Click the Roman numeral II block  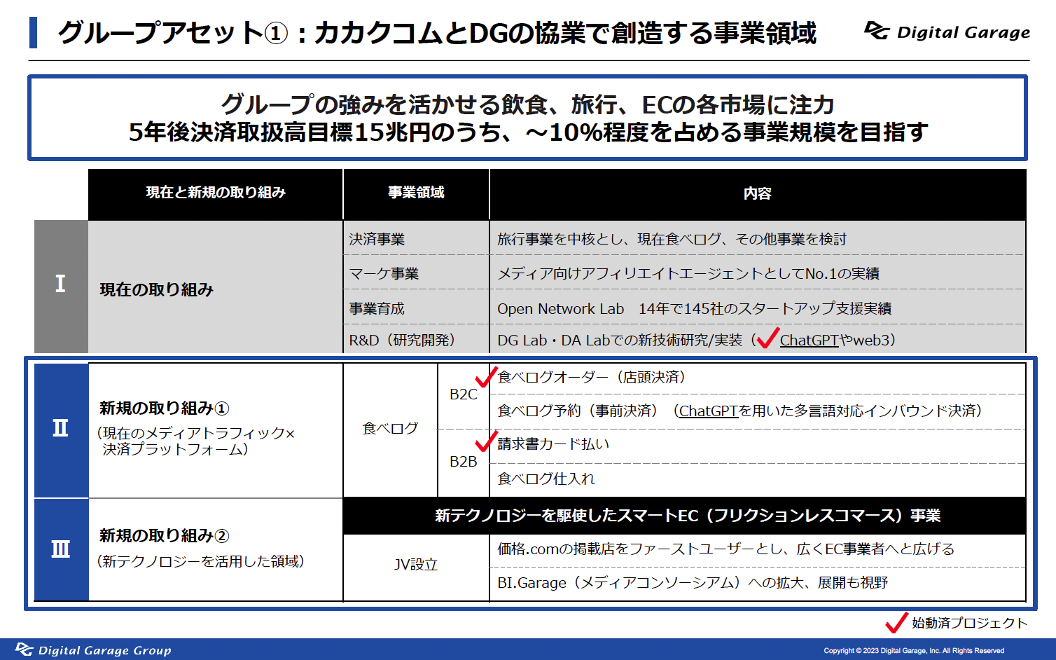61,429
